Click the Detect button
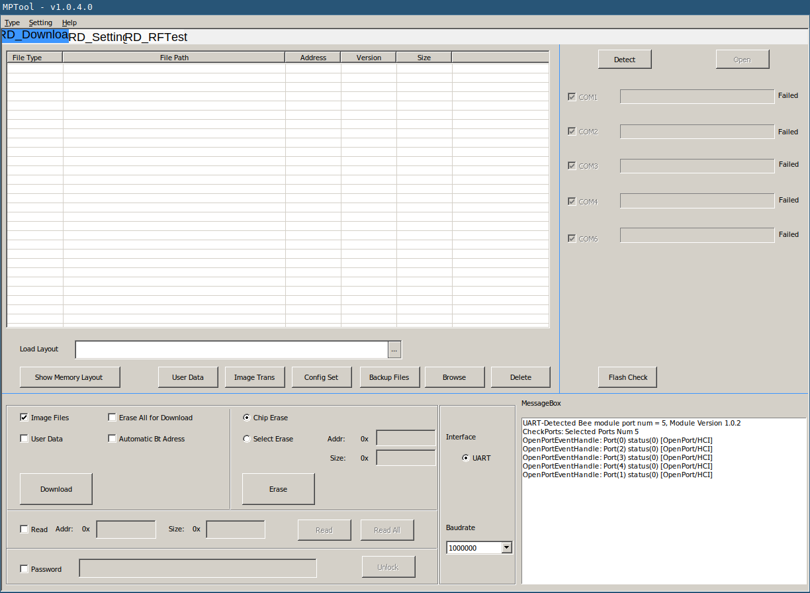The height and width of the screenshot is (593, 810). pos(625,60)
